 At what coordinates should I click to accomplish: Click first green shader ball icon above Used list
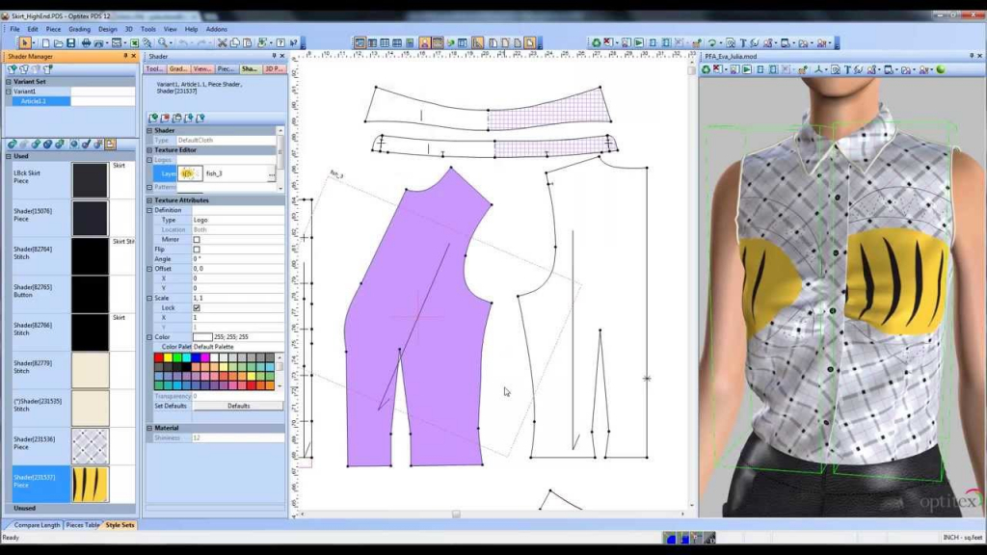coord(12,145)
